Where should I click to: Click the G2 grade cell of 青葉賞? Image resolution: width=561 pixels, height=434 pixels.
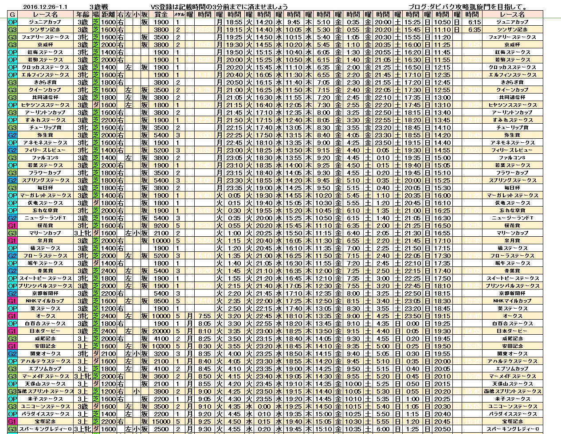point(12,271)
